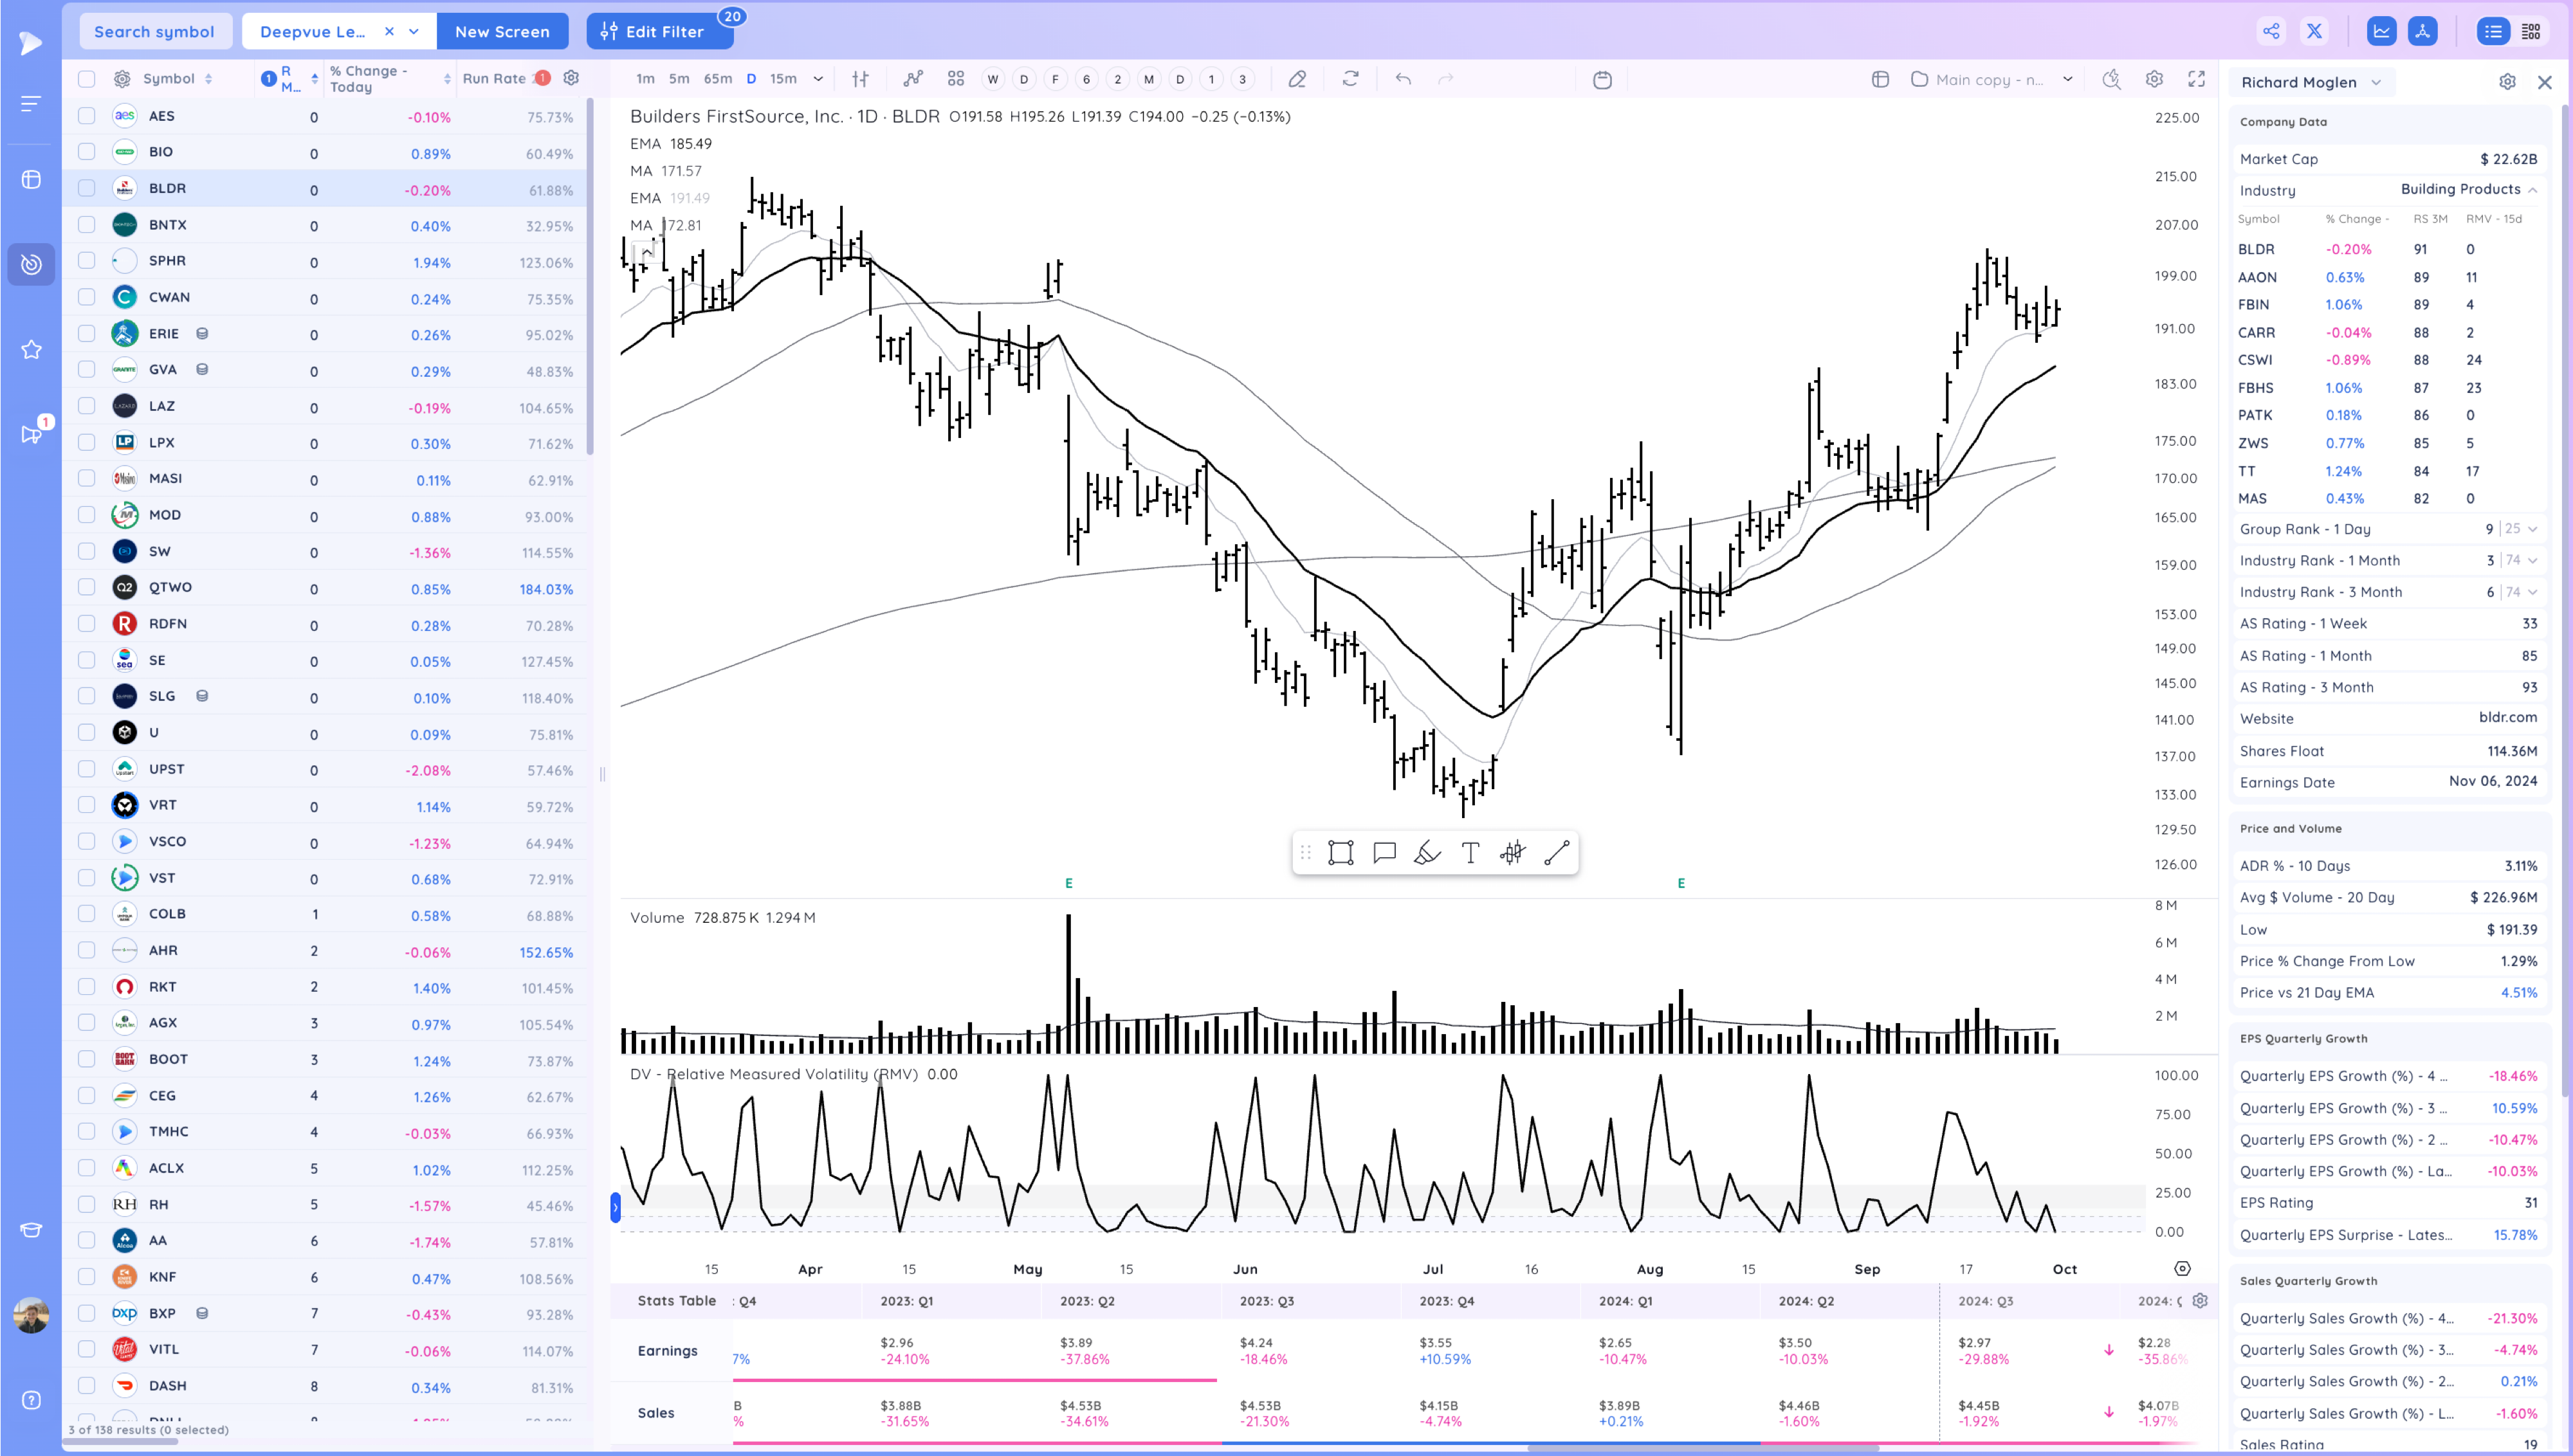Open the announcements megaphone sidebar icon
The image size is (2573, 1456).
[31, 434]
